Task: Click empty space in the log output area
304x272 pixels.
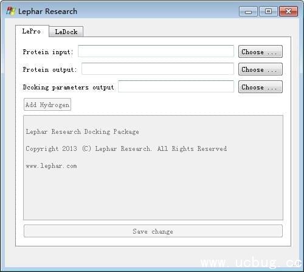Action: (153, 195)
